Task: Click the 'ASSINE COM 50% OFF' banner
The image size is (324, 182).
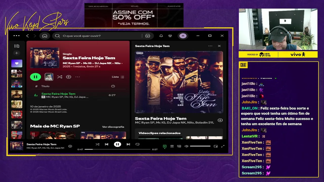Action: 134,15
